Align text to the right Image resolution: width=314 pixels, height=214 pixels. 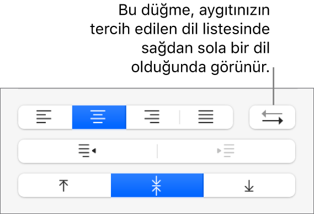point(153,117)
